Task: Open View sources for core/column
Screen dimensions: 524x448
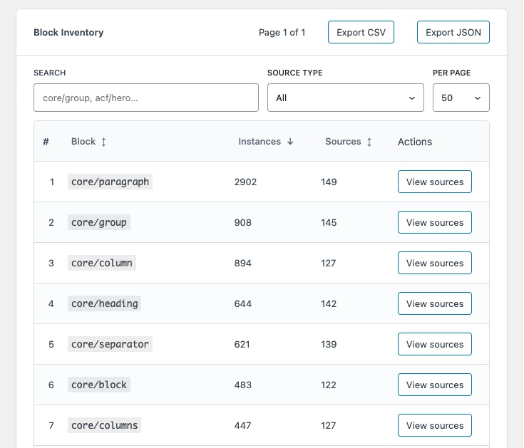Action: (434, 263)
